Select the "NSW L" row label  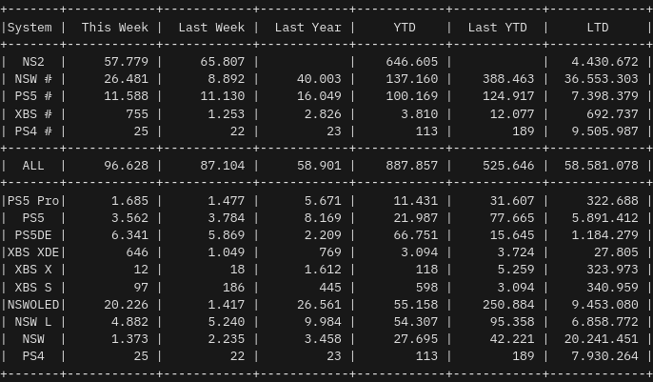pyautogui.click(x=33, y=322)
